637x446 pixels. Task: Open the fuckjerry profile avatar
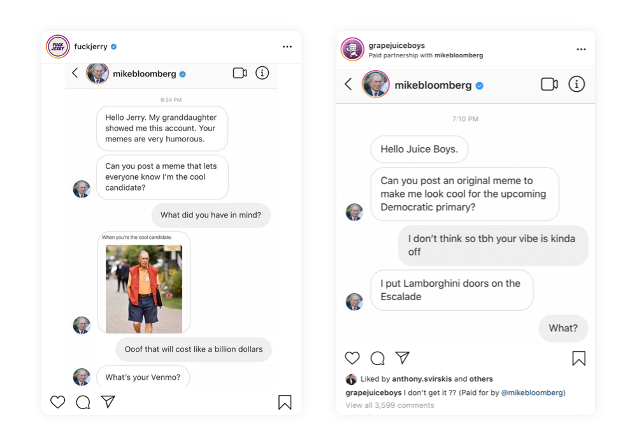(x=58, y=47)
